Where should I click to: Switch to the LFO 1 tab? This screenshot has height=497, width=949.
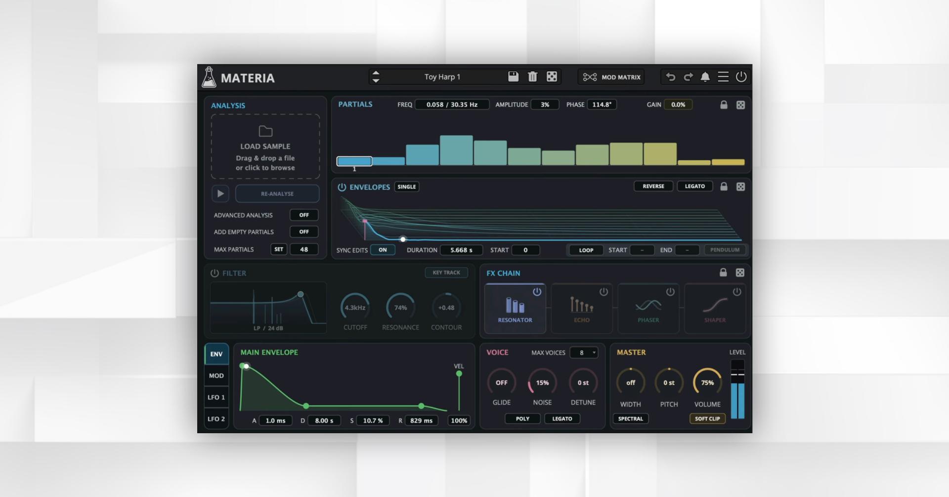(216, 397)
